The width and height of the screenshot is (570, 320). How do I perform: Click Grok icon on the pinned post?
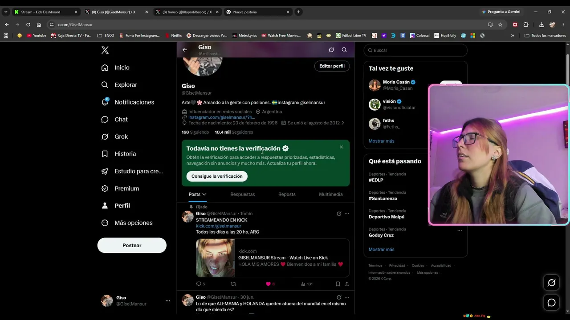[339, 214]
